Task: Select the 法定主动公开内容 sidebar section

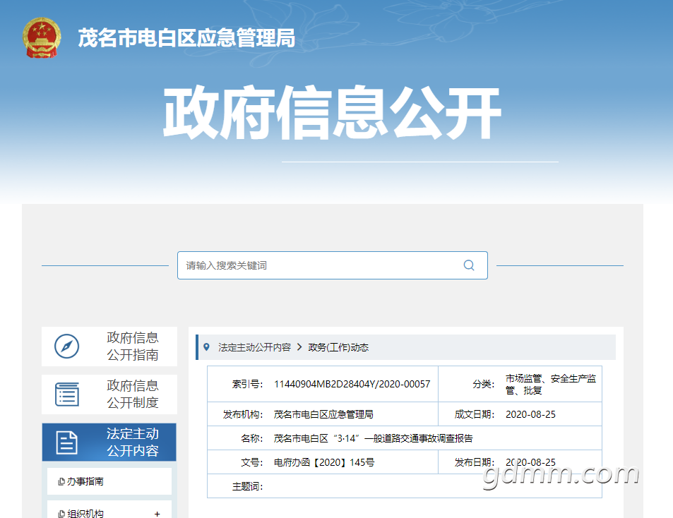Action: [x=109, y=442]
